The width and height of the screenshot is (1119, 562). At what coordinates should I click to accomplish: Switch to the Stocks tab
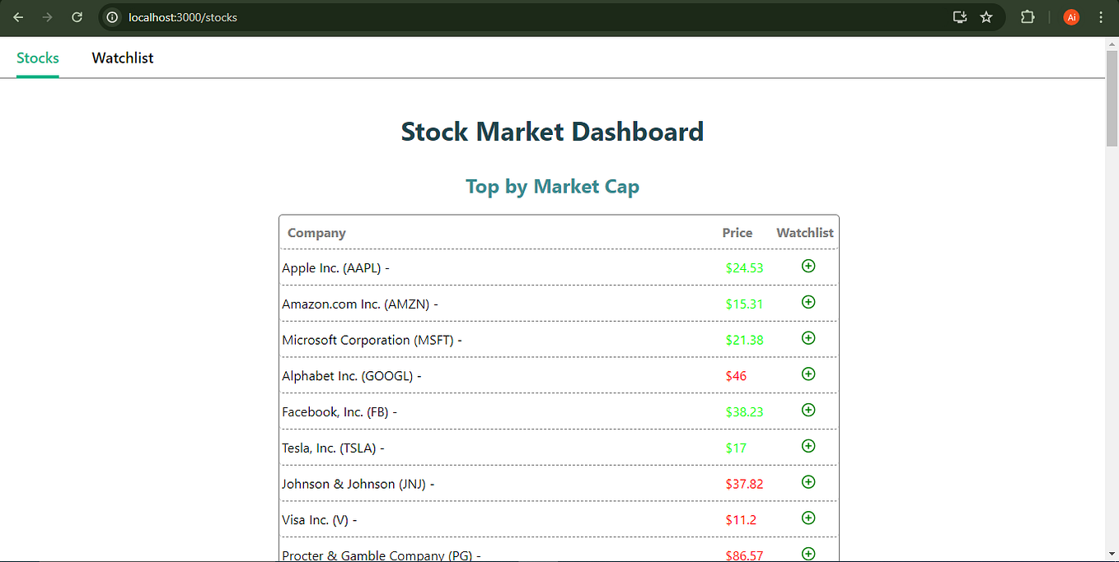click(x=38, y=58)
